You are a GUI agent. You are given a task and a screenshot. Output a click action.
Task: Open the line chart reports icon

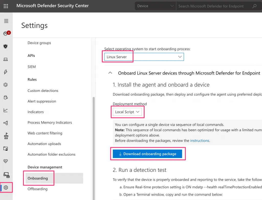tap(6, 110)
